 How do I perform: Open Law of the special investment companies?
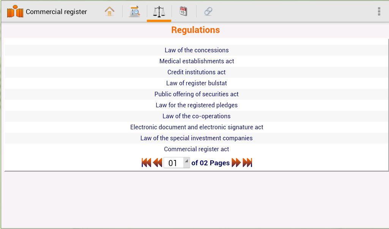(x=197, y=138)
